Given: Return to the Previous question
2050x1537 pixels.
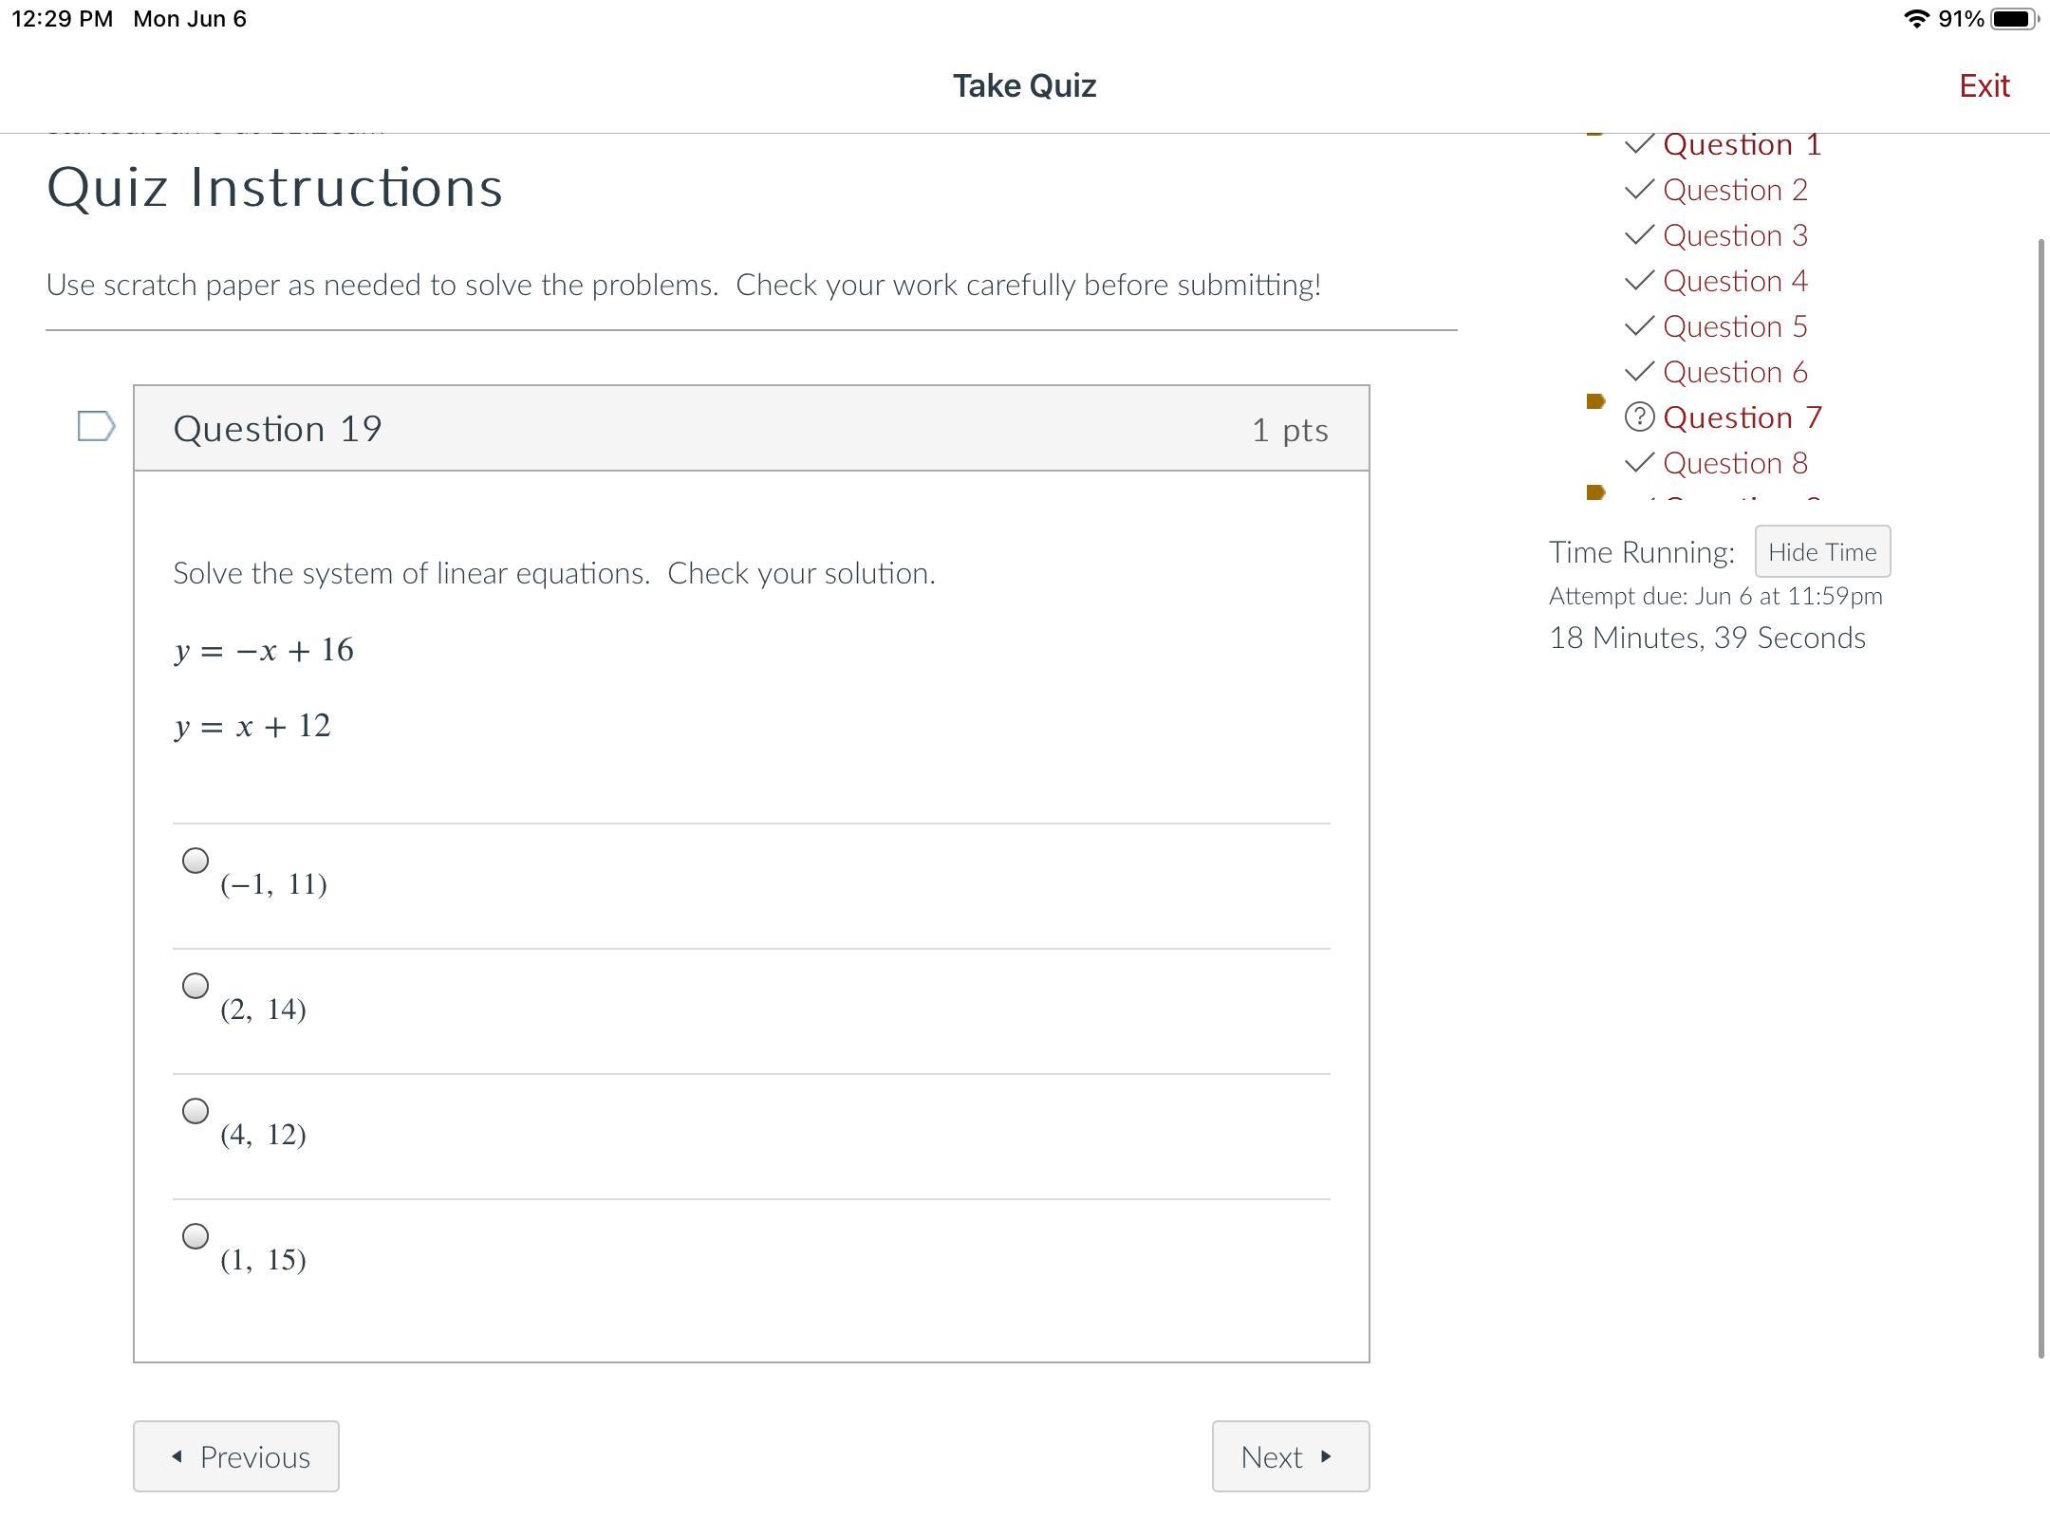Looking at the screenshot, I should coord(236,1456).
